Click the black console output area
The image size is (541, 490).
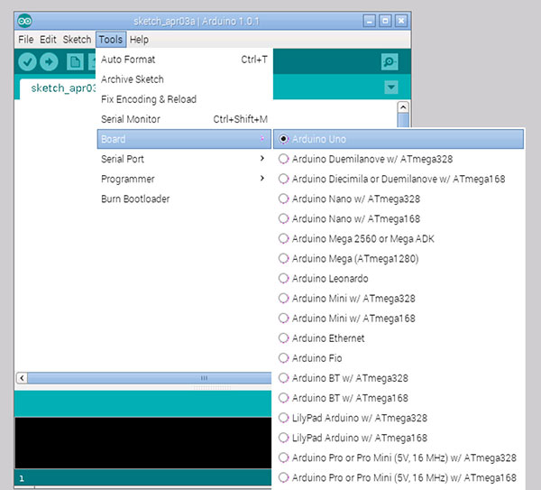142,443
